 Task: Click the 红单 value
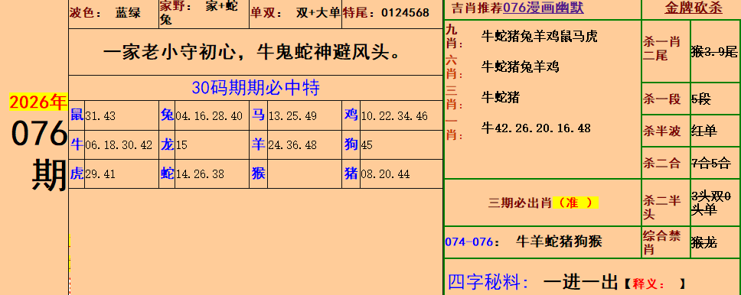pos(704,131)
